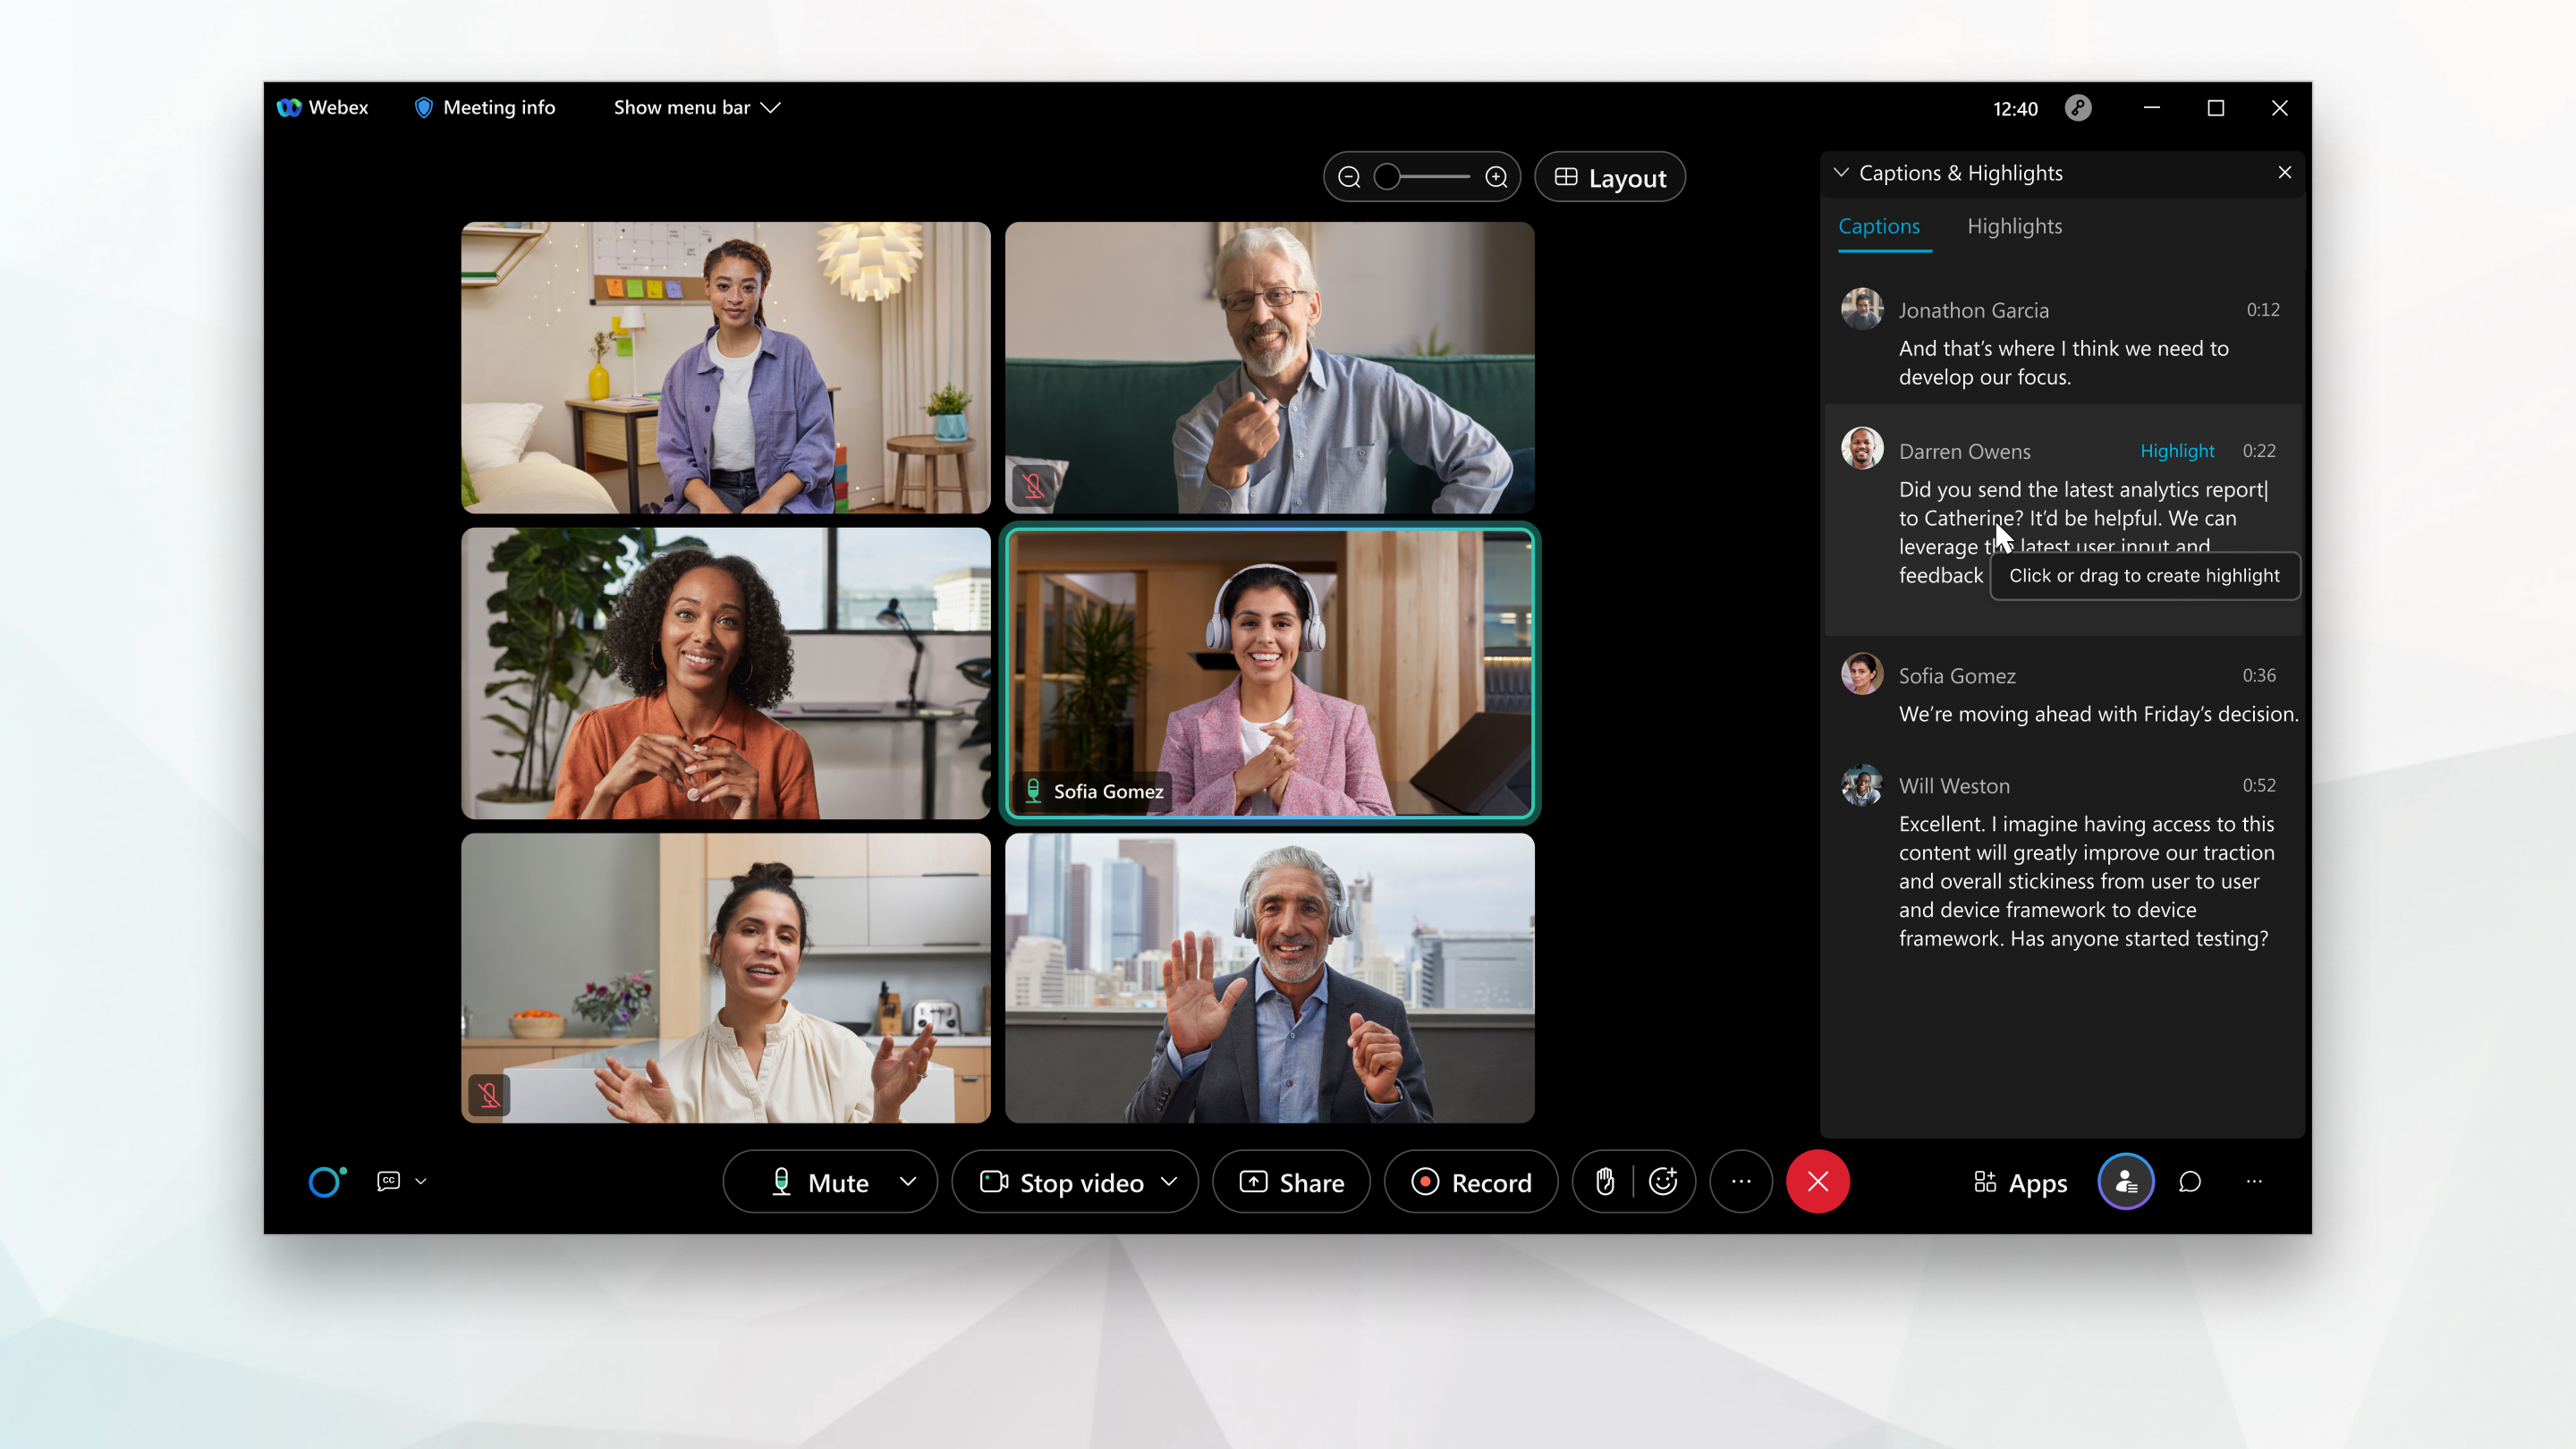Toggle Stop video feed

(x=1062, y=1182)
